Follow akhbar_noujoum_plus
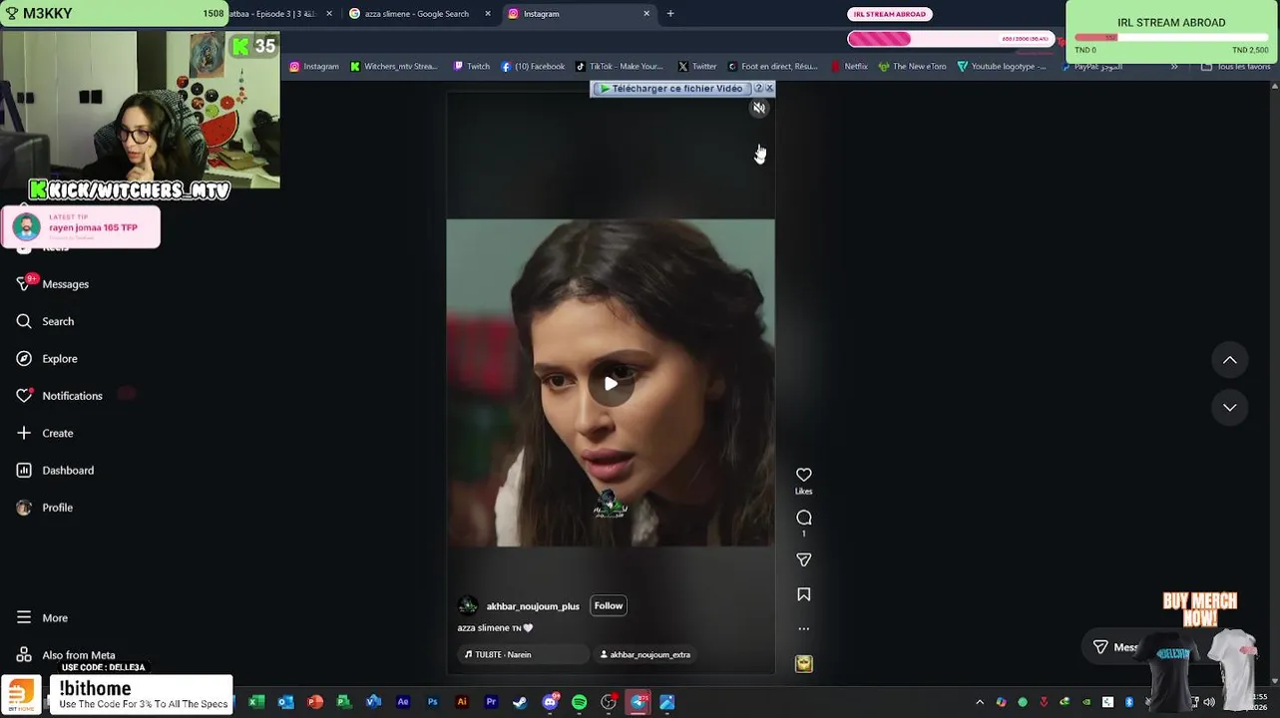 (609, 606)
